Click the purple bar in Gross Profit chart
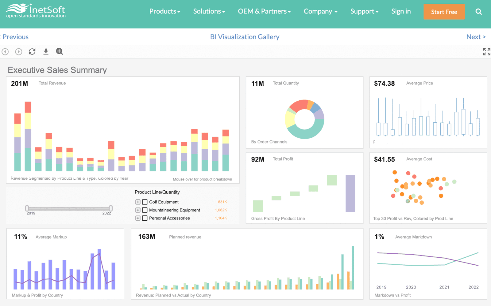This screenshot has height=306, width=491. point(350,193)
